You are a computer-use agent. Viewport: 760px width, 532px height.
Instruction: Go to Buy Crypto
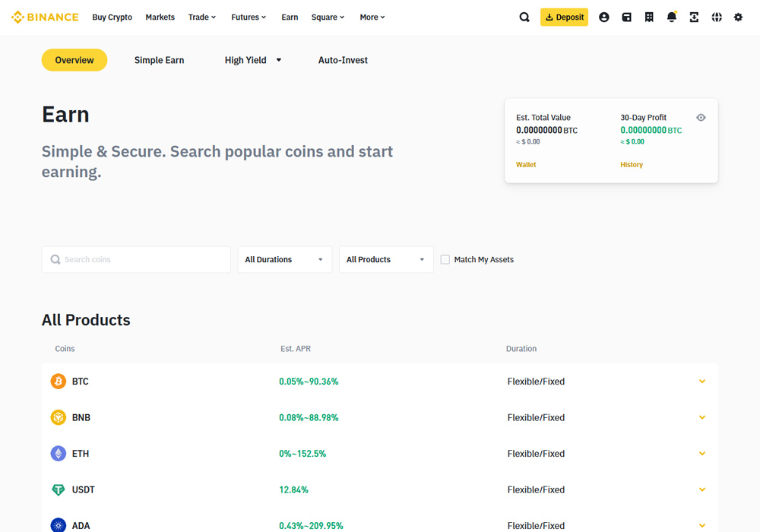(112, 17)
